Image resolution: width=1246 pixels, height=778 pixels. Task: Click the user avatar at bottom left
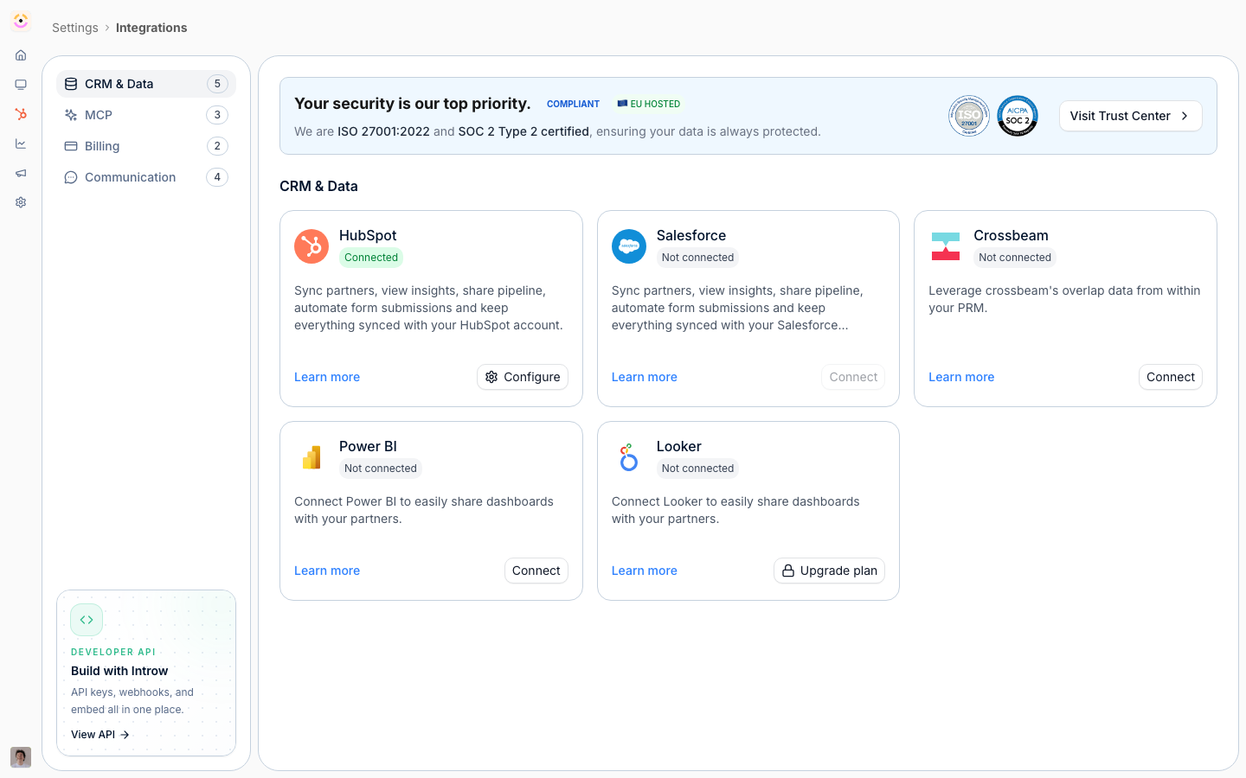pyautogui.click(x=21, y=757)
